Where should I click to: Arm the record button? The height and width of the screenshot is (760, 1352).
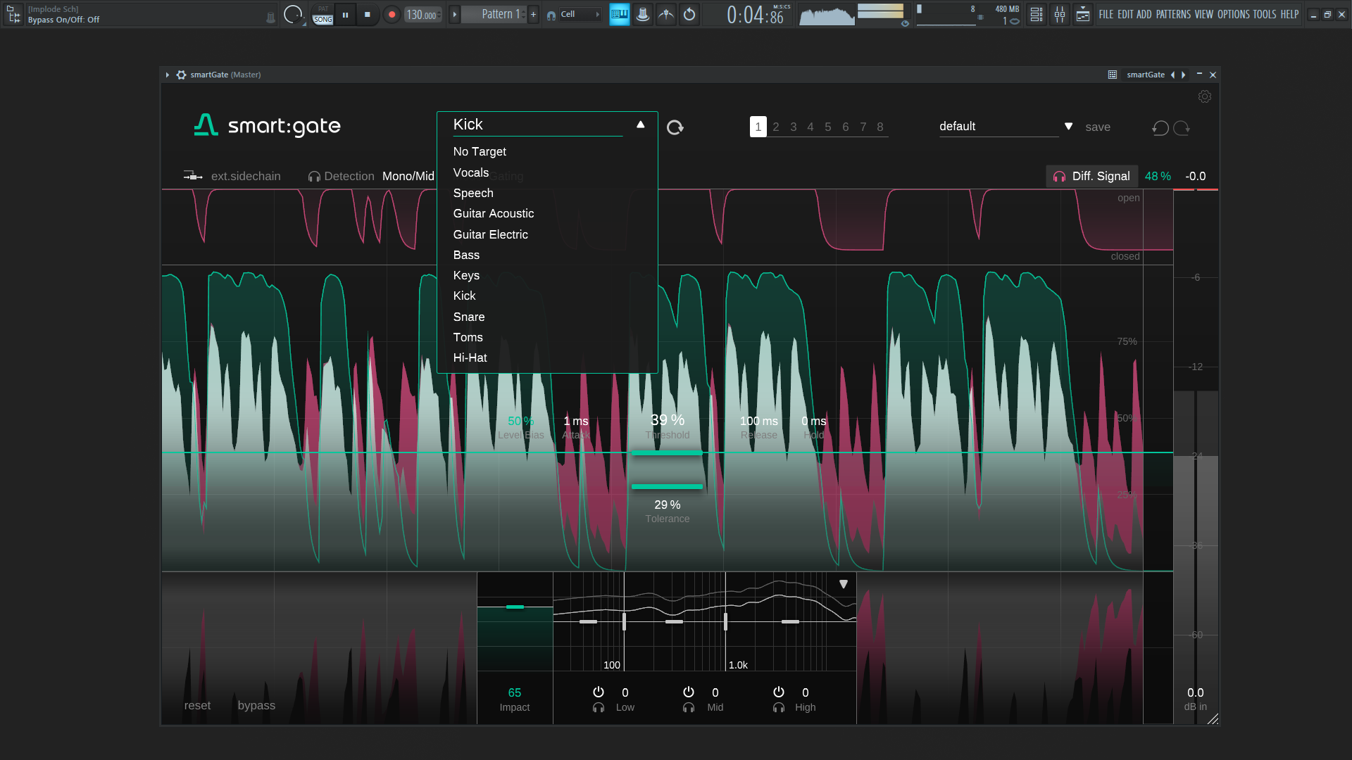pos(392,14)
